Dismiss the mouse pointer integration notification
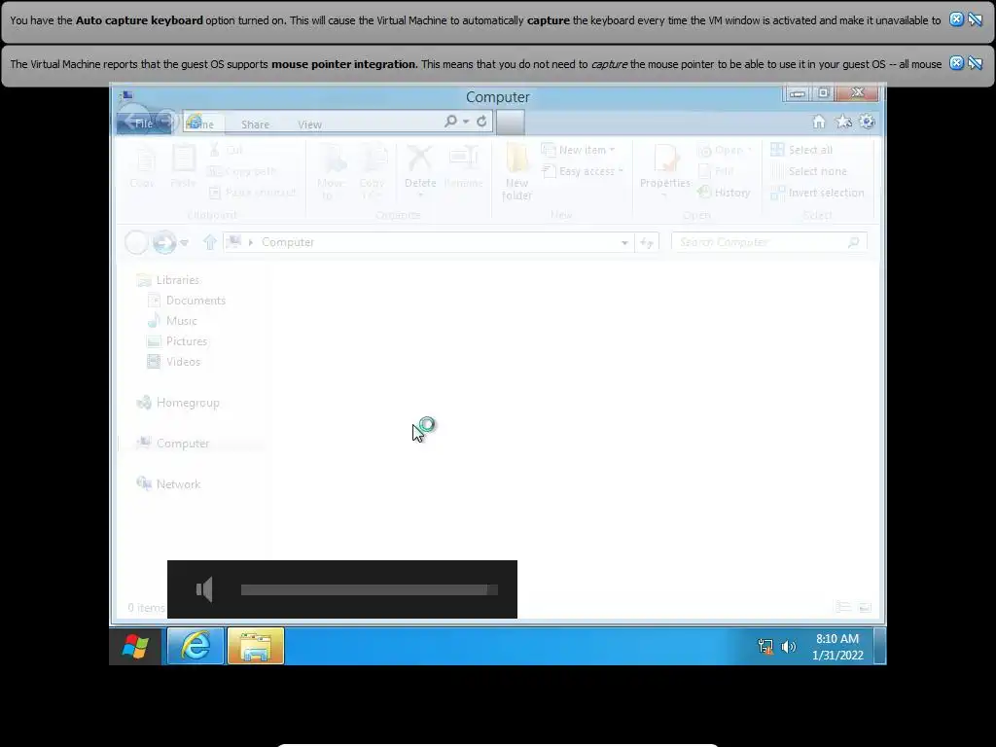 (956, 63)
